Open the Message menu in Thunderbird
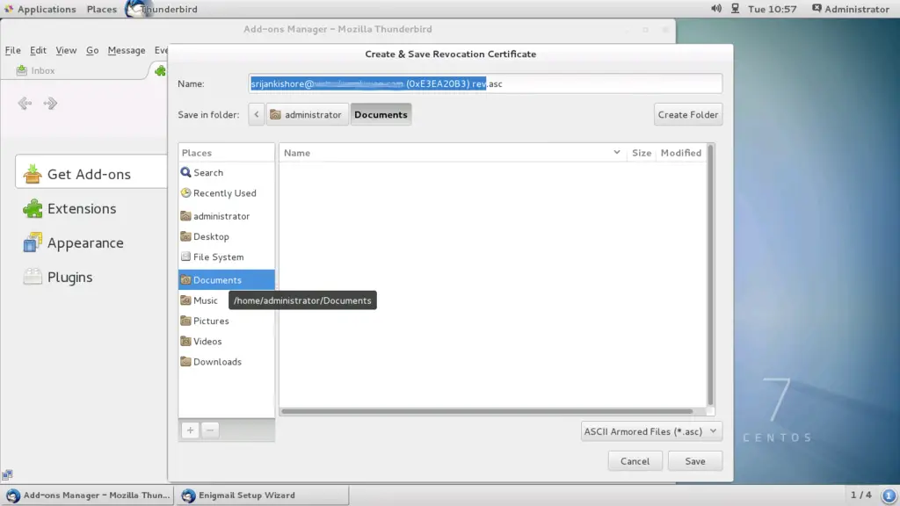This screenshot has width=900, height=506. pos(127,50)
